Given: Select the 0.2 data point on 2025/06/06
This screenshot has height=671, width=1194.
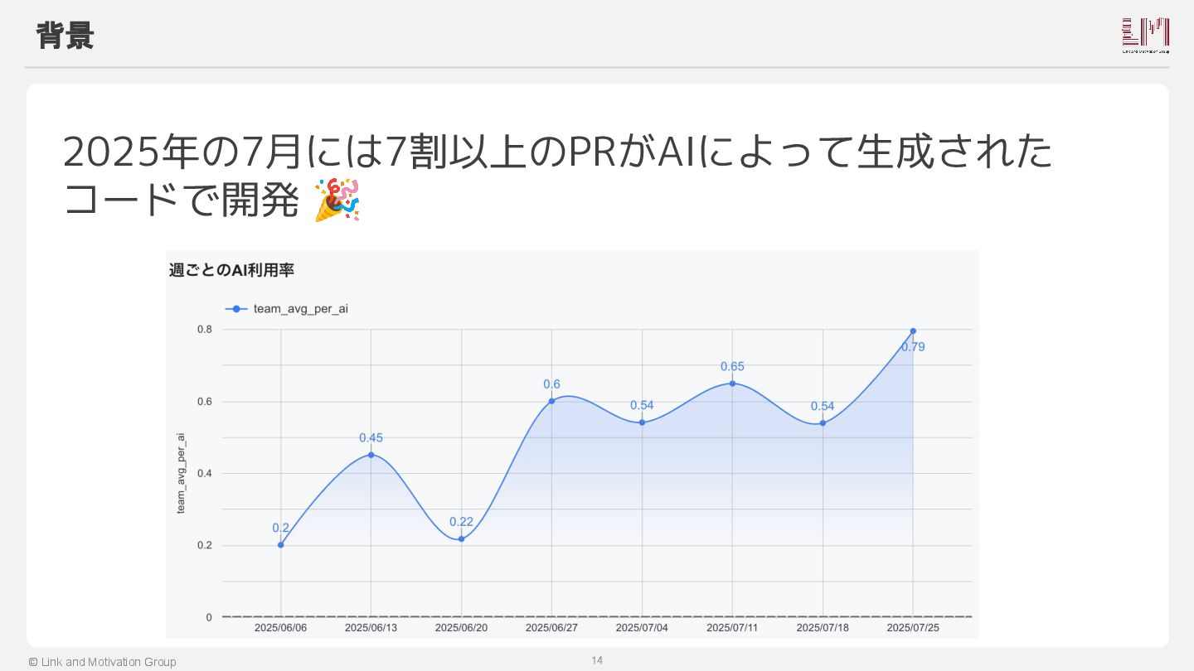Looking at the screenshot, I should pyautogui.click(x=281, y=544).
